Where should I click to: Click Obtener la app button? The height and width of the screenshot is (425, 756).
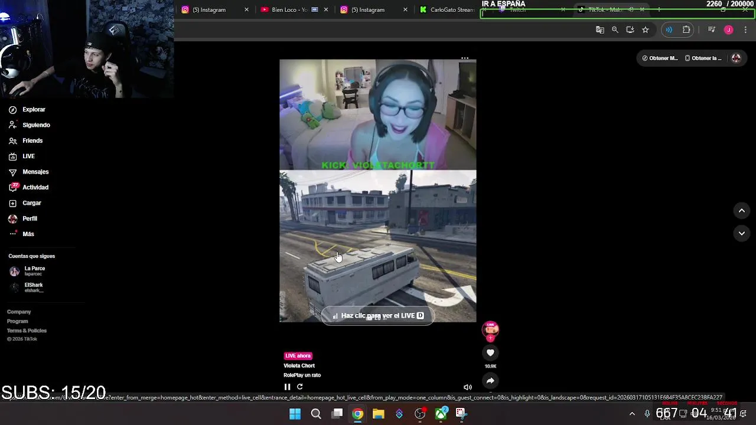[x=703, y=58]
